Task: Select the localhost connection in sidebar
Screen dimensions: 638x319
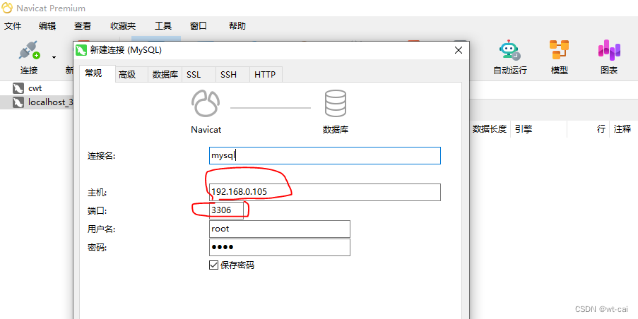Action: click(37, 102)
